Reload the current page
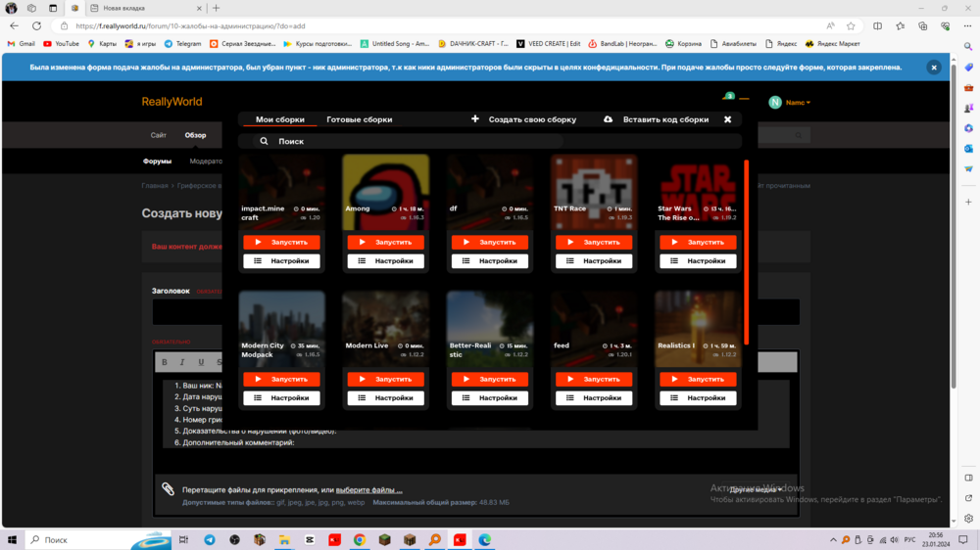The height and width of the screenshot is (550, 980). [37, 26]
